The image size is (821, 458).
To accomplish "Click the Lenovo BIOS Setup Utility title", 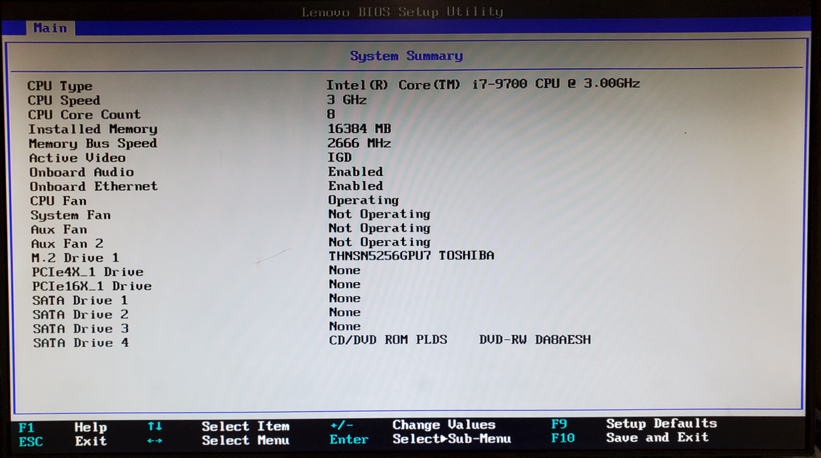I will click(x=402, y=12).
